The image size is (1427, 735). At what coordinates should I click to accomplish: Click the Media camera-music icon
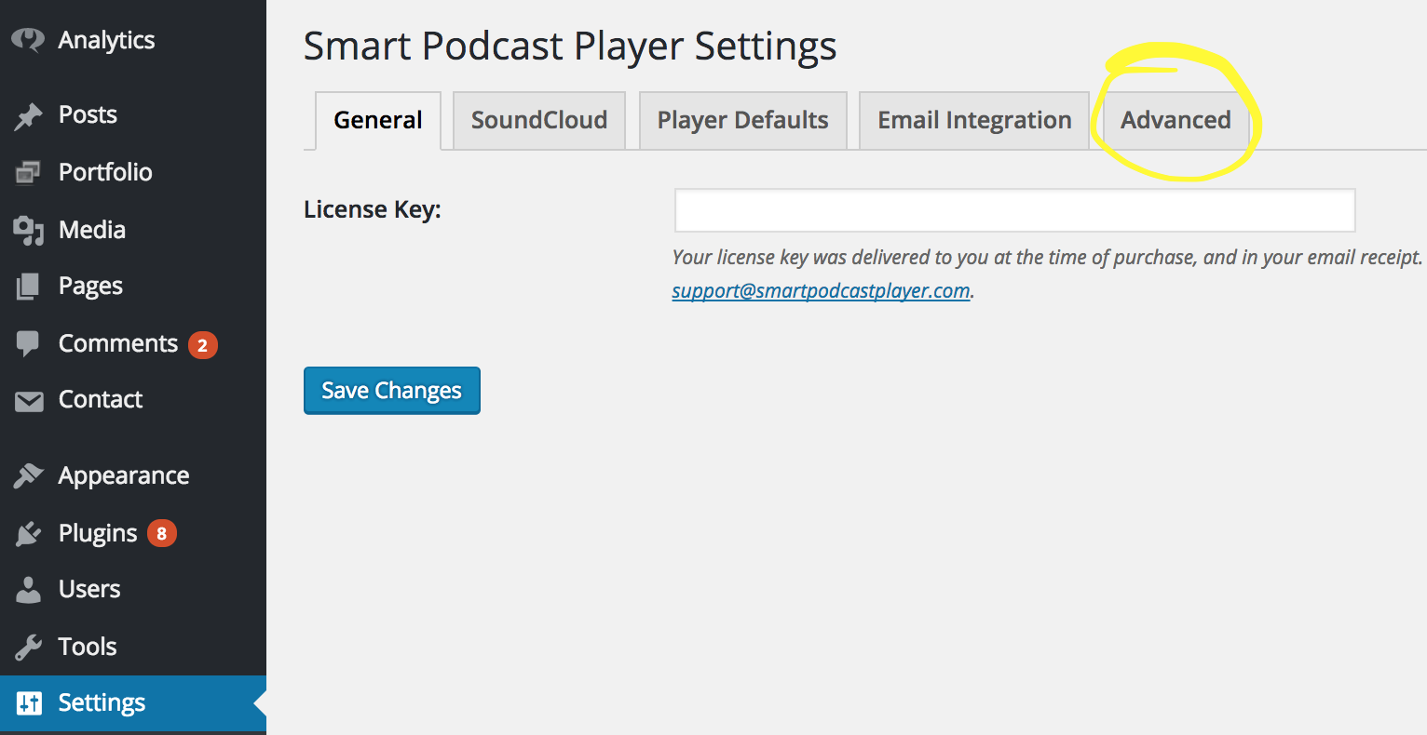pos(28,231)
